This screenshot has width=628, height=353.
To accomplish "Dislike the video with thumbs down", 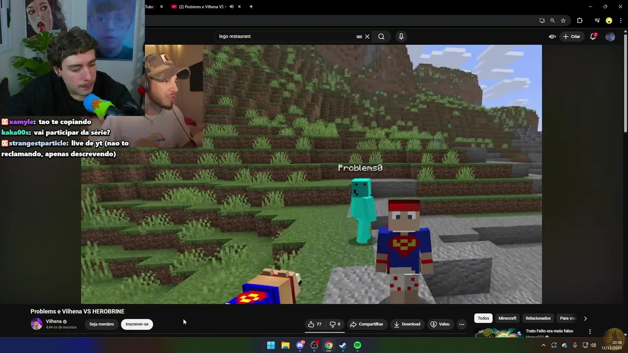I will point(335,324).
